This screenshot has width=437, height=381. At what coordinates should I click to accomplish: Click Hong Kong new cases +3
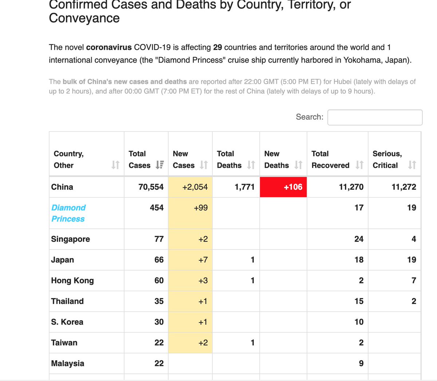[203, 281]
